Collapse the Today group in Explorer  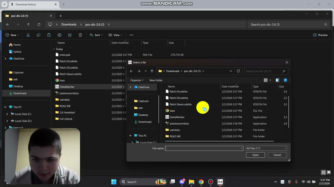pyautogui.click(x=54, y=49)
